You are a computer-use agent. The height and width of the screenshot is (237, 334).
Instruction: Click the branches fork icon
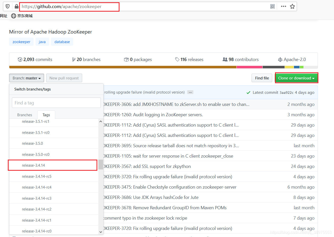(x=74, y=60)
